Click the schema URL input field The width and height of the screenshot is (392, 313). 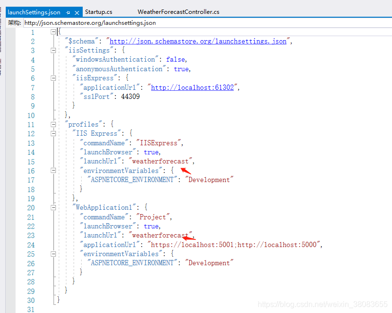tap(207, 23)
